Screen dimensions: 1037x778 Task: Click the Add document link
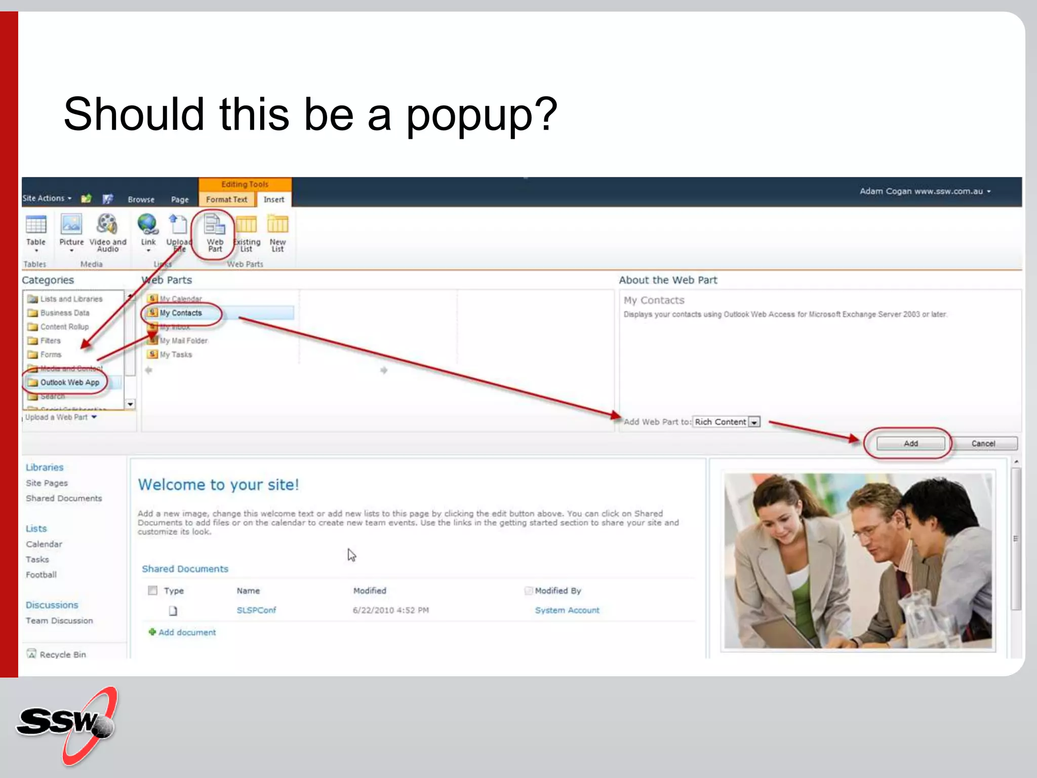coord(187,632)
